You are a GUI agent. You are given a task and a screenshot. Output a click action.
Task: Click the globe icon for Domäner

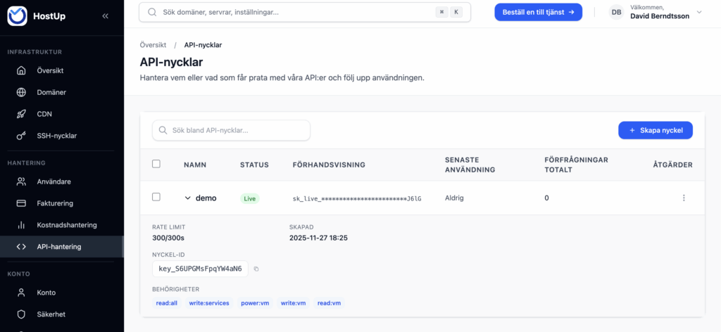coord(21,92)
